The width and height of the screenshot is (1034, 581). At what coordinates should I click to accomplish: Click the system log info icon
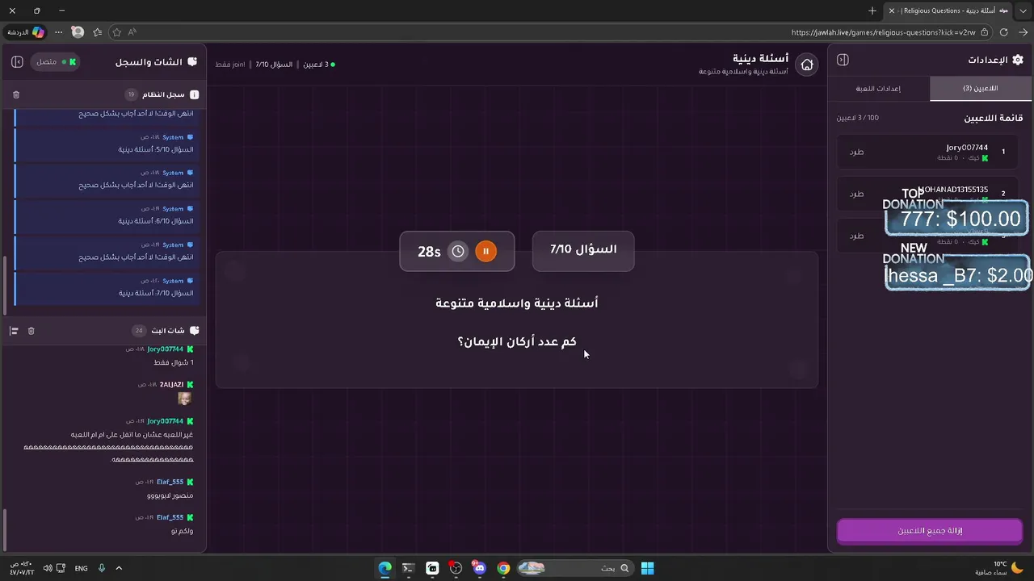[x=194, y=94]
